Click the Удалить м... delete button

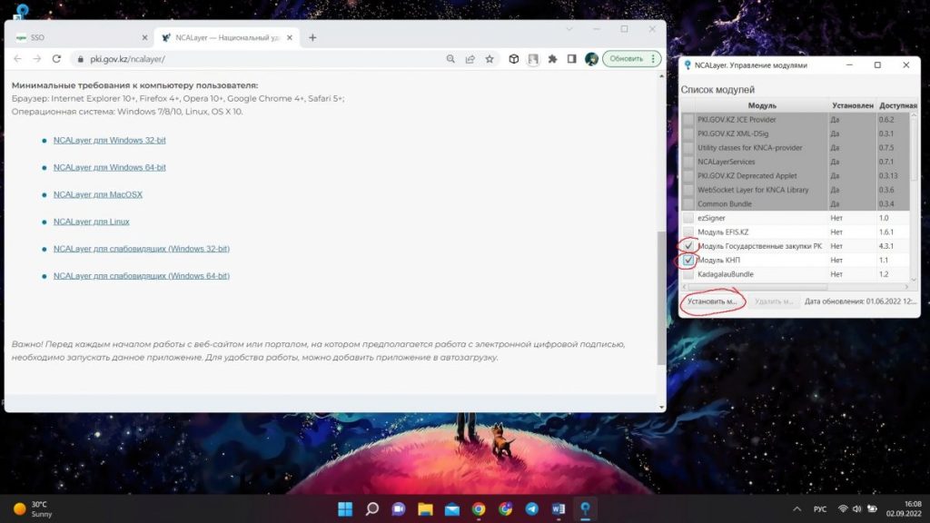click(774, 301)
